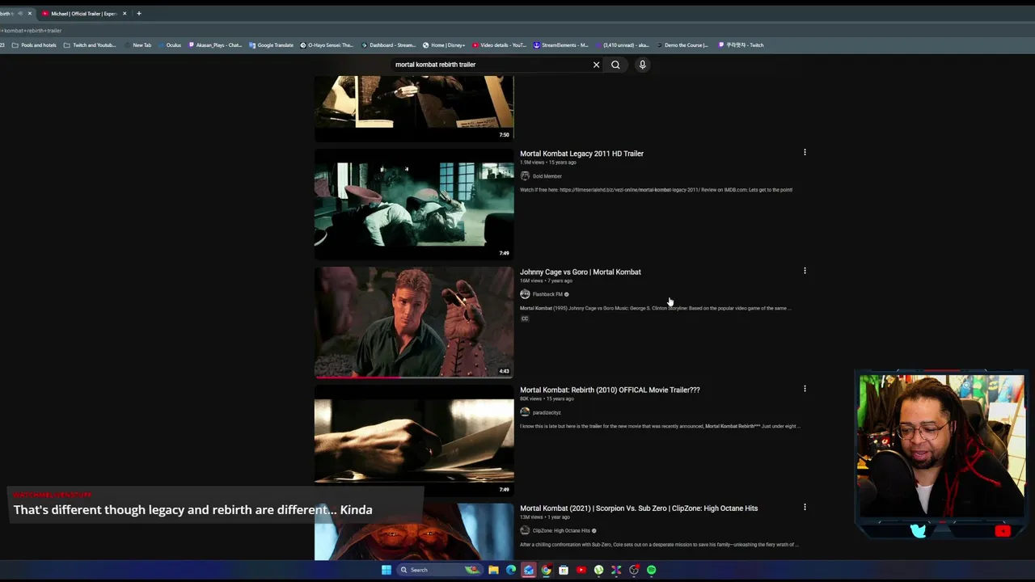Open File Explorer from taskbar
1035x582 pixels.
(x=493, y=570)
